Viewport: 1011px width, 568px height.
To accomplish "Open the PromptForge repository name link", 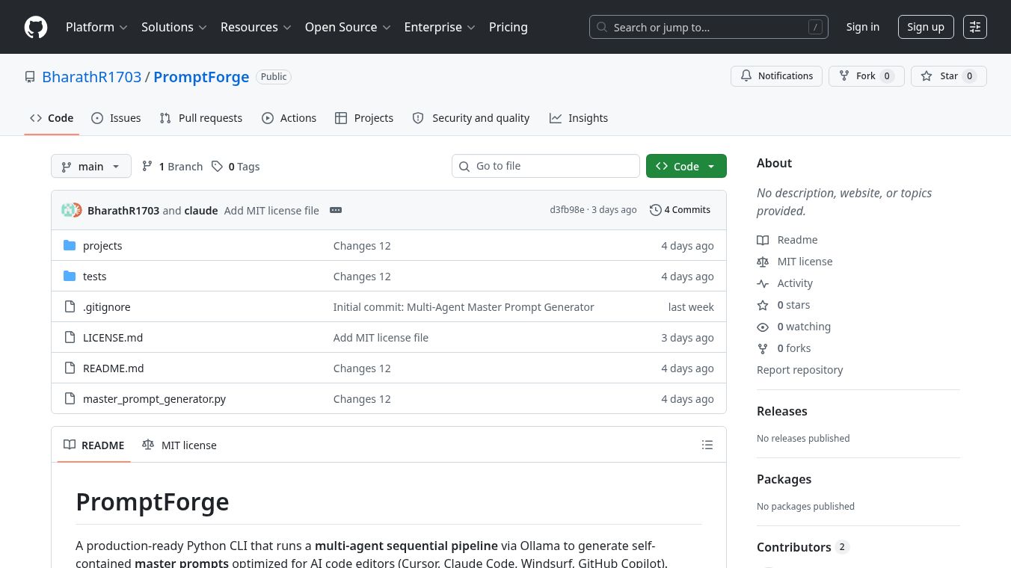I will pyautogui.click(x=201, y=77).
